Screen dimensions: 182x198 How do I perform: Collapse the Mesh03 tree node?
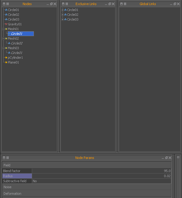[3, 48]
